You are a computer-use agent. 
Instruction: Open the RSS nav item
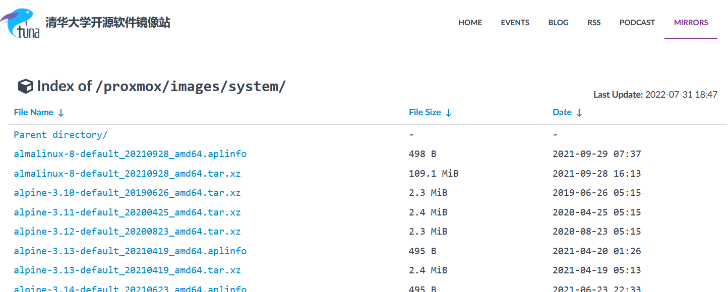(x=594, y=23)
